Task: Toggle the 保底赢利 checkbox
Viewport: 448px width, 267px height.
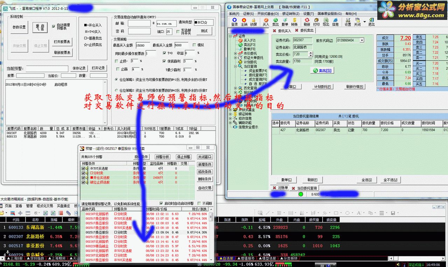Action: [x=165, y=61]
